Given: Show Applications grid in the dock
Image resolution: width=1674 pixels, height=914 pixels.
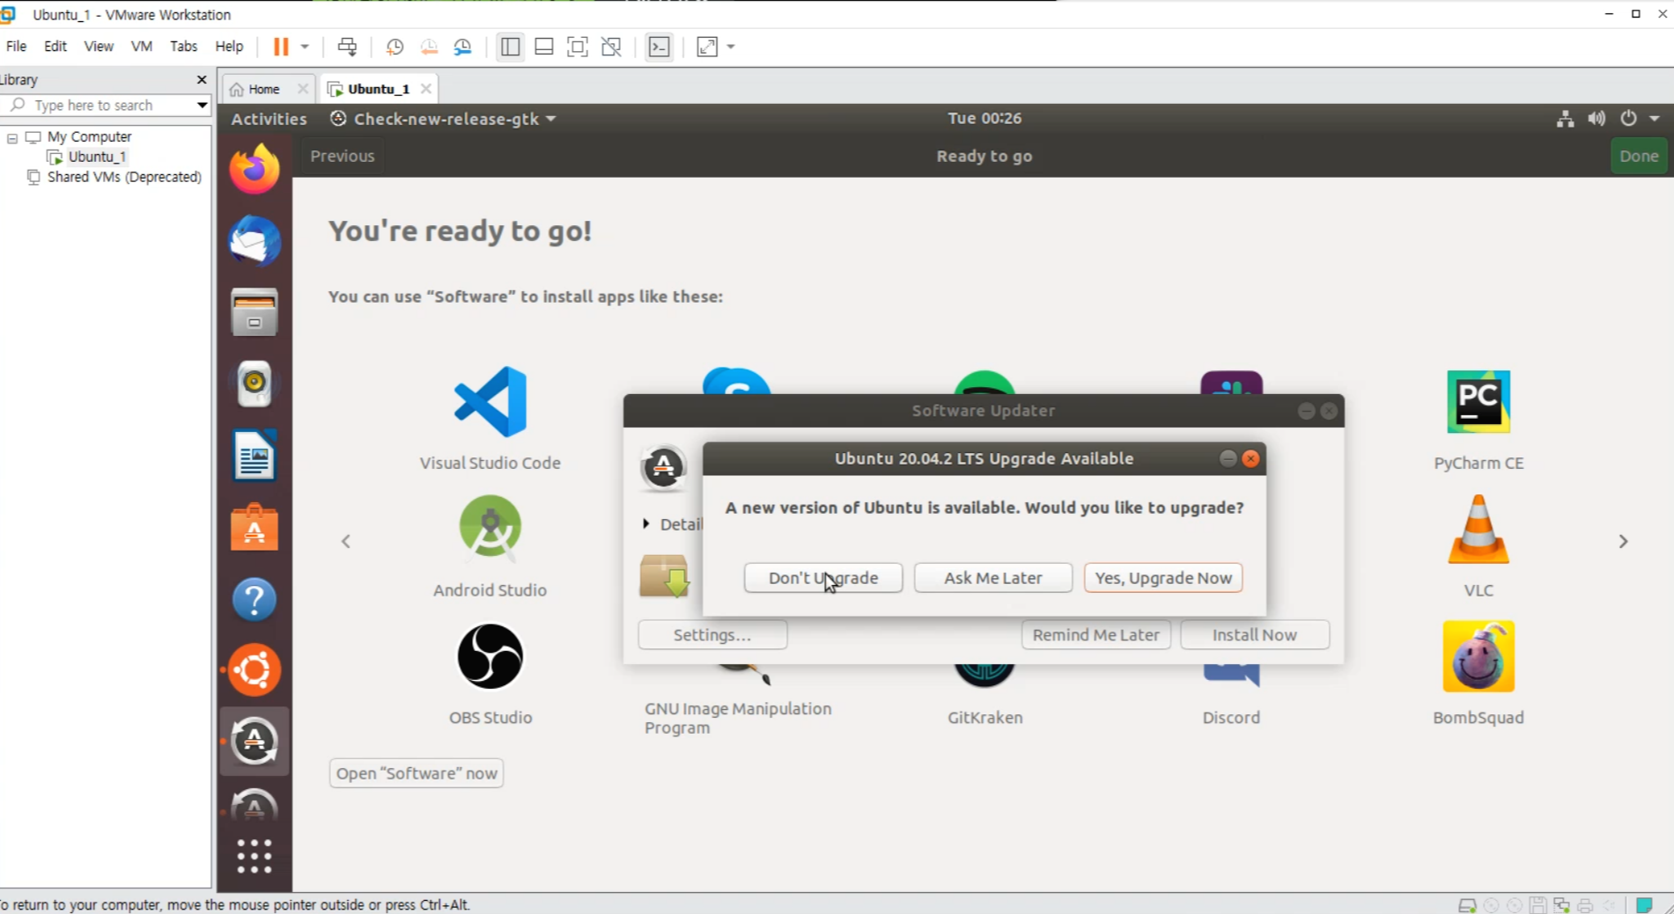Looking at the screenshot, I should [254, 856].
